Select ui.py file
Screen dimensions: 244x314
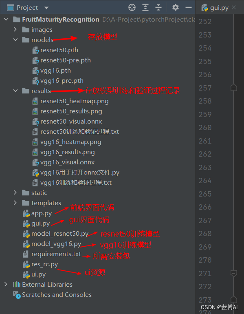pos(38,274)
